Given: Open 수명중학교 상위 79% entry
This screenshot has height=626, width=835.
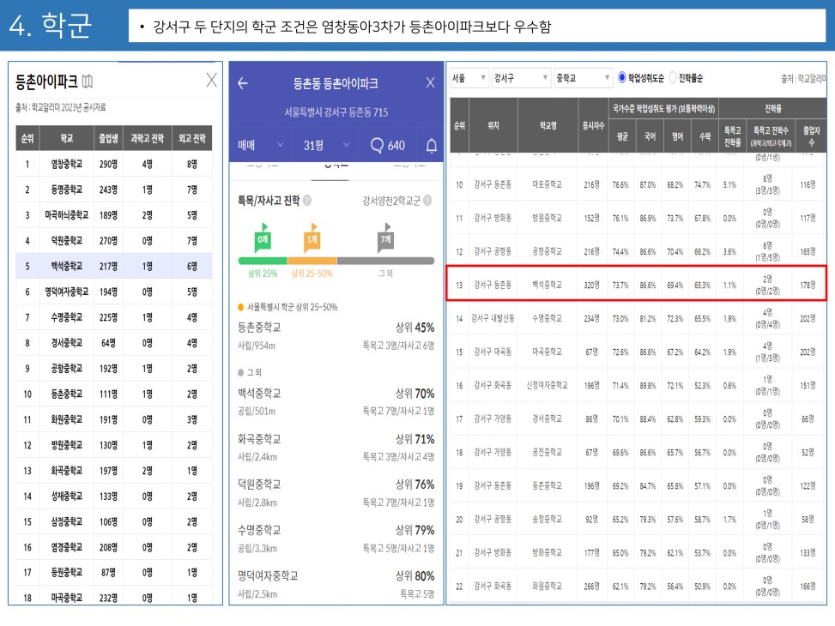Looking at the screenshot, I should click(336, 539).
